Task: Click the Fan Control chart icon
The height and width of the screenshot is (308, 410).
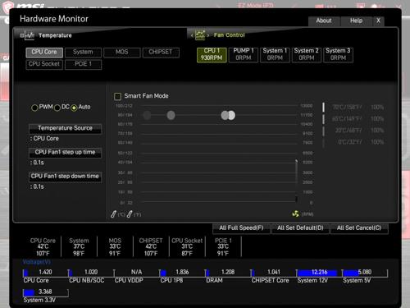Action: point(200,35)
